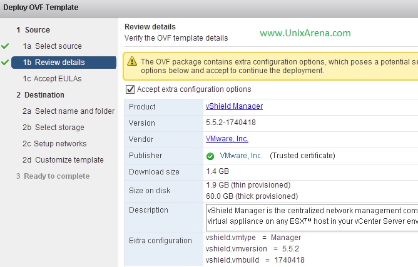Screen dimensions: 418x267
Task: Click the download size value 1.4 GB
Action: [217, 171]
